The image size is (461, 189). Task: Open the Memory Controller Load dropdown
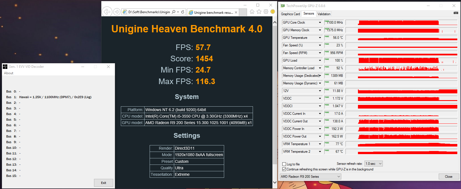coord(320,68)
